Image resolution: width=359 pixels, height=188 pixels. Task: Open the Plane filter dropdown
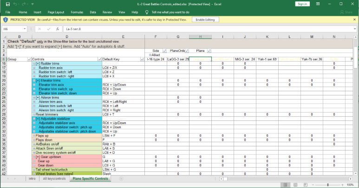(x=209, y=50)
